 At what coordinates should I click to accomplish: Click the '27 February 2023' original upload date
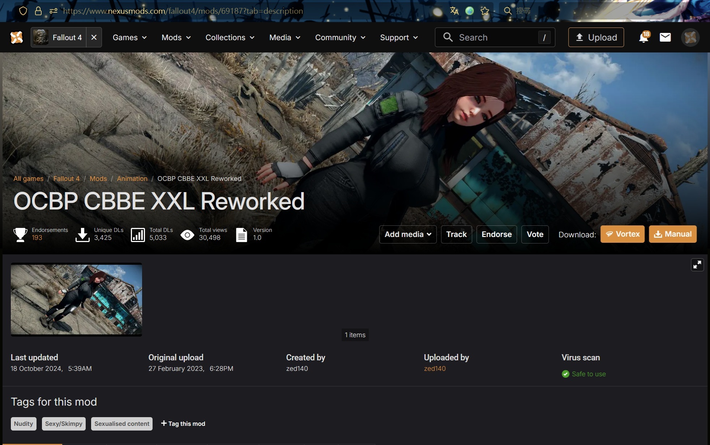tap(176, 369)
